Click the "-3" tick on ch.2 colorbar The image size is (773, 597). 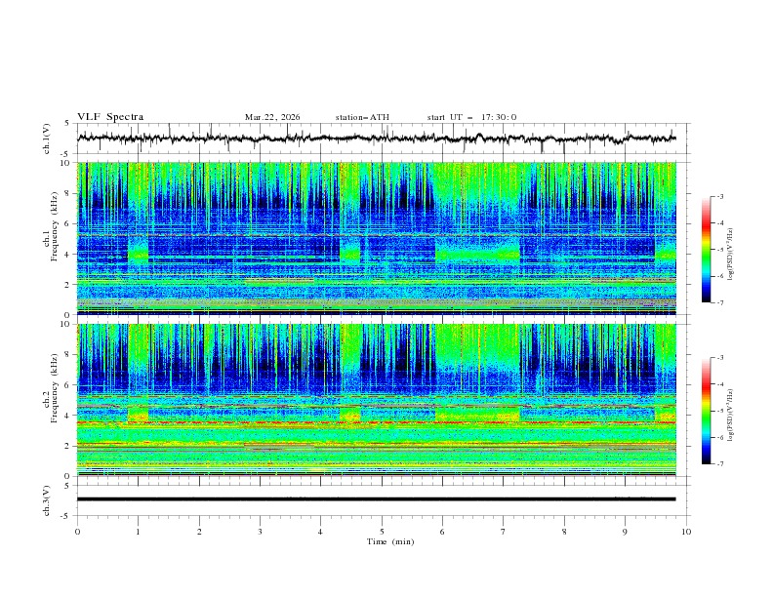coord(720,358)
